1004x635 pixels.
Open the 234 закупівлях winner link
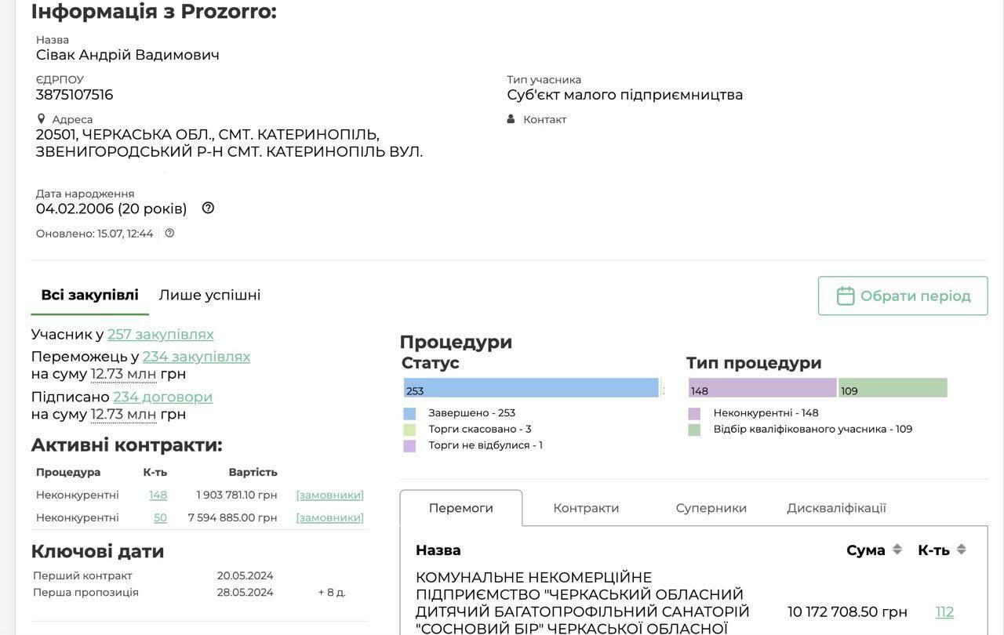tap(196, 357)
